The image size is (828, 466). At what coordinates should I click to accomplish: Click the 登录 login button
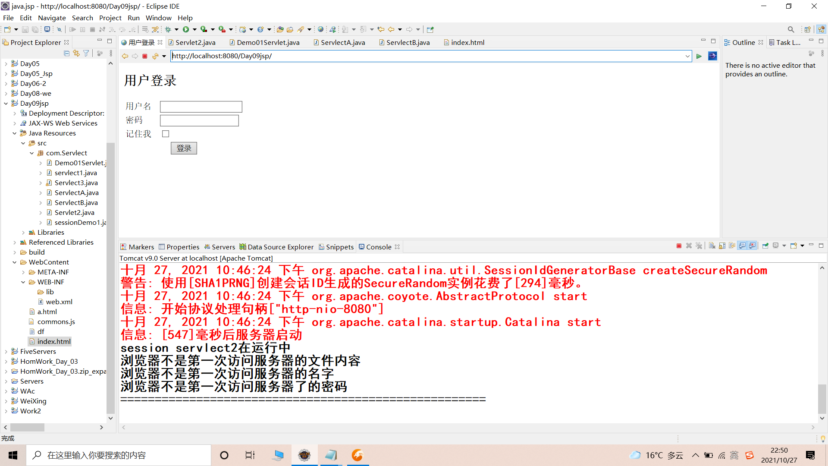[184, 148]
